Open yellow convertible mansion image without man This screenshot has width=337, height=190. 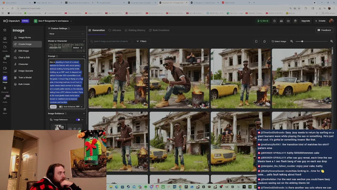(x=301, y=78)
